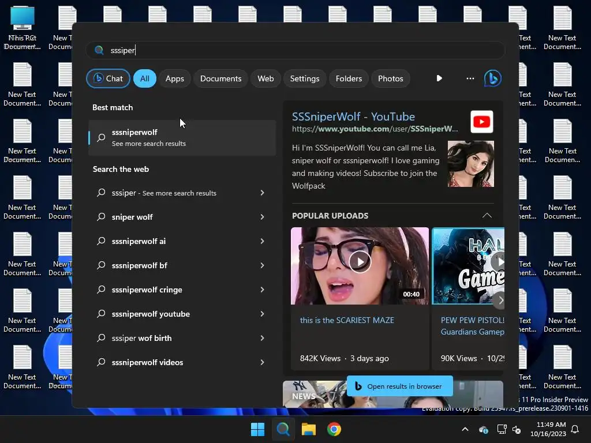Image resolution: width=591 pixels, height=443 pixels.
Task: Launch Google Chrome from the taskbar
Action: point(334,429)
